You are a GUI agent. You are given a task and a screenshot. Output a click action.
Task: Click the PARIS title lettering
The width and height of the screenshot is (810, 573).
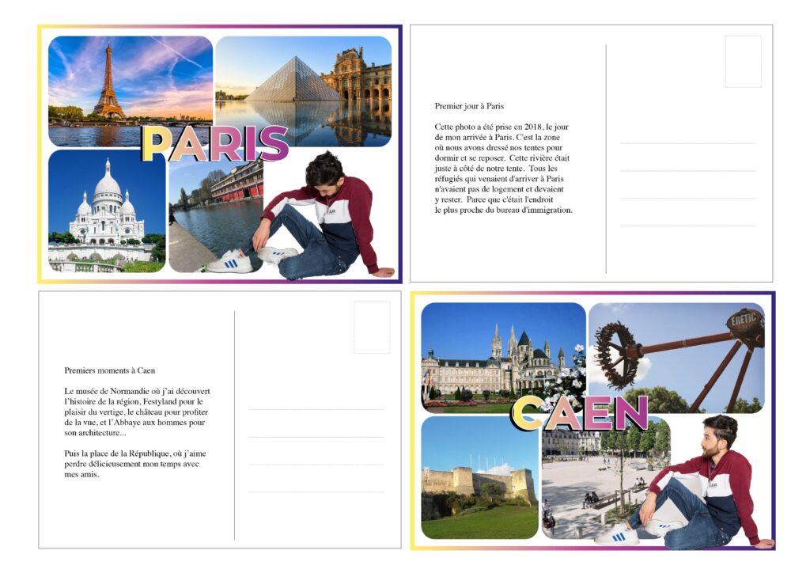click(x=215, y=144)
